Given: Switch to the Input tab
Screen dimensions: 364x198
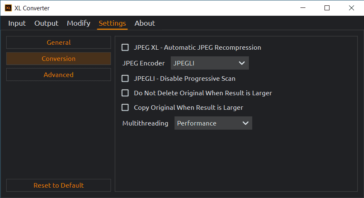Looking at the screenshot, I should [x=17, y=23].
